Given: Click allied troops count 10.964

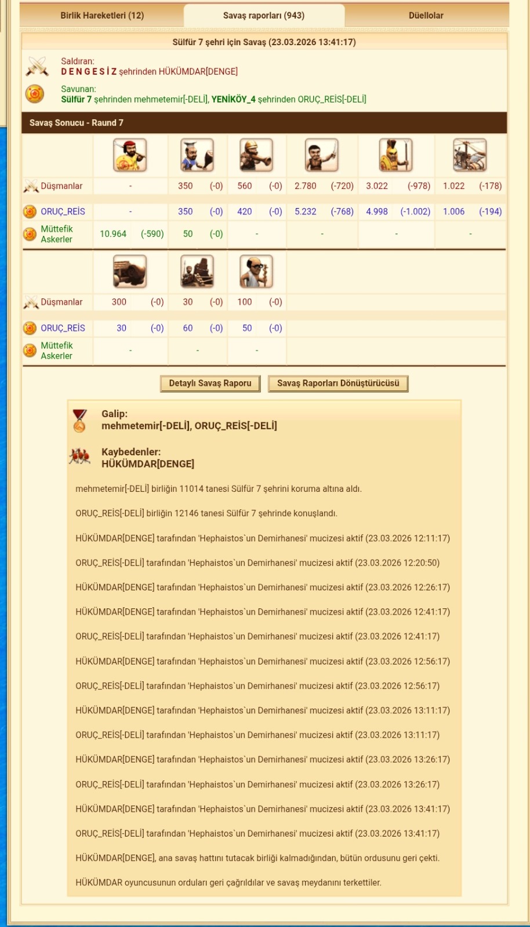Looking at the screenshot, I should [113, 233].
